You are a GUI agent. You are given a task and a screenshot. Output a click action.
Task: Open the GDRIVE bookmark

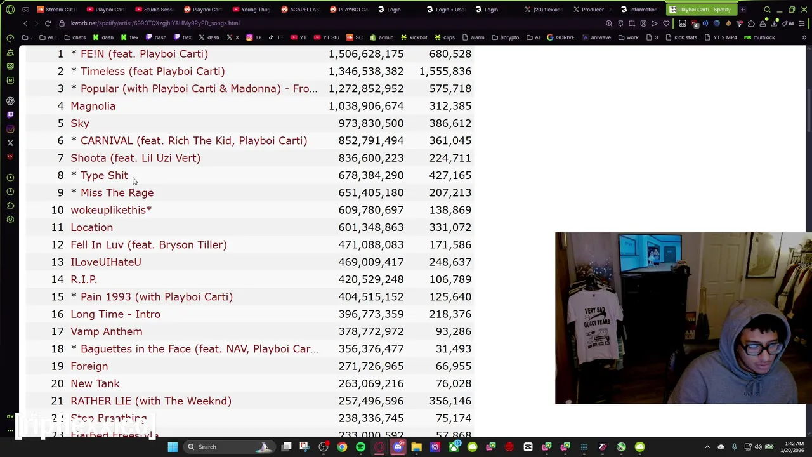pyautogui.click(x=560, y=37)
